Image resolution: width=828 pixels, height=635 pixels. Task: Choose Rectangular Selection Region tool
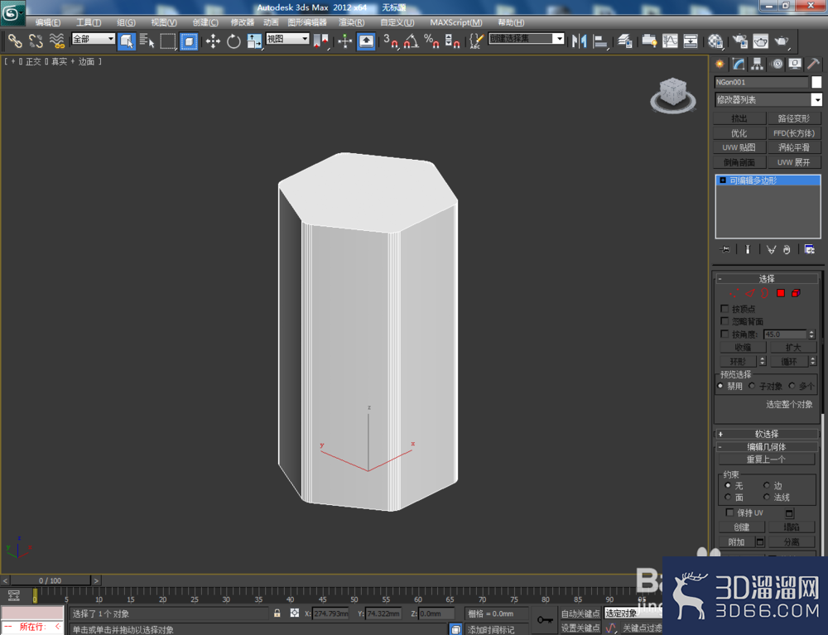click(x=167, y=41)
